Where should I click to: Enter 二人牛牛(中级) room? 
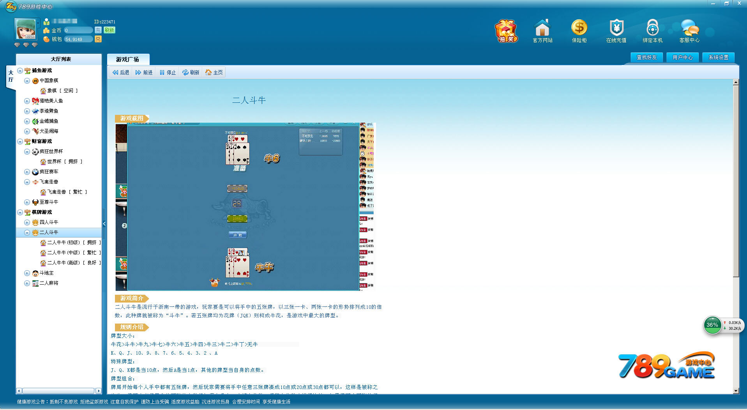[70, 253]
